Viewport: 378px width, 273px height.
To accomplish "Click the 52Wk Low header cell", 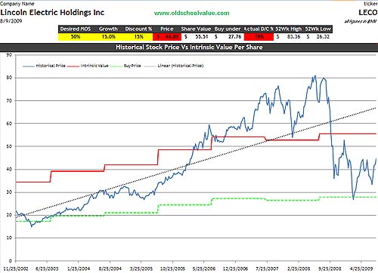I will pos(318,29).
